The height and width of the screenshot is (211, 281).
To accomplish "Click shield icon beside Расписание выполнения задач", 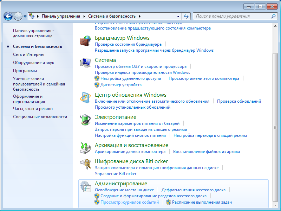I will 169,202.
